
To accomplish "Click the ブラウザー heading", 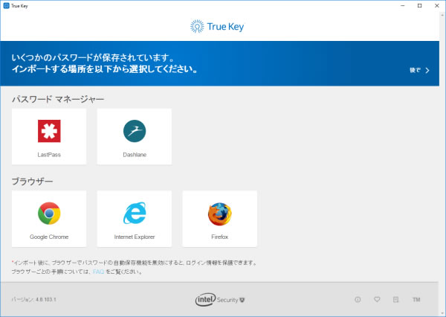I will point(32,182).
